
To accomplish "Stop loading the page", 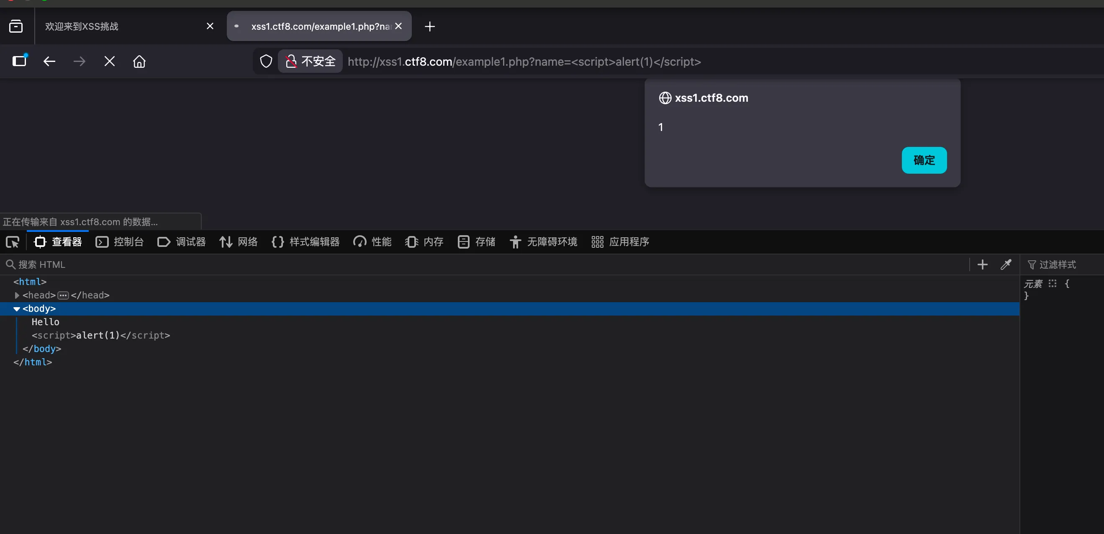I will pyautogui.click(x=109, y=61).
